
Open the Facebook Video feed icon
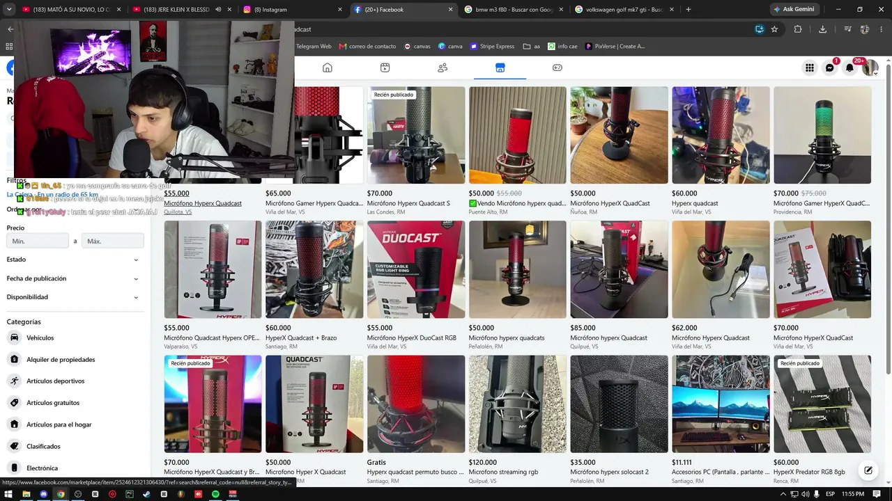click(x=385, y=67)
